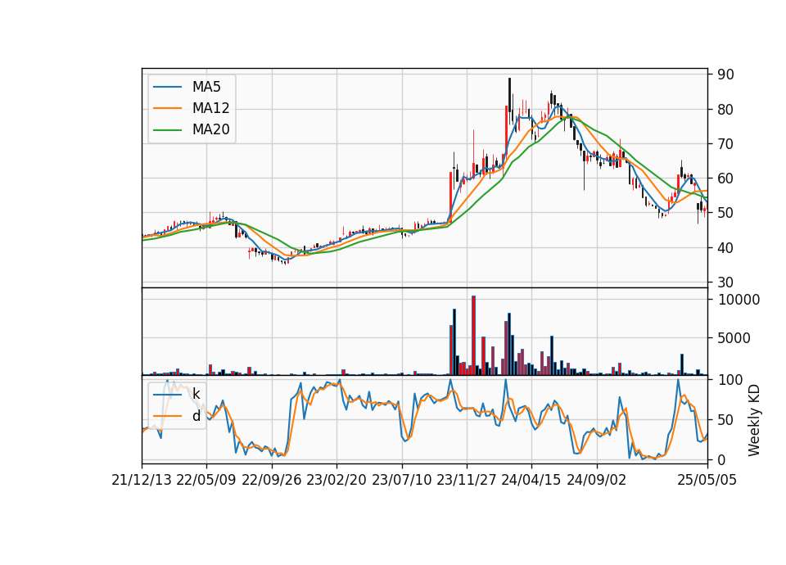
Task: Click the blue MA5 legend line sample
Action: click(167, 87)
